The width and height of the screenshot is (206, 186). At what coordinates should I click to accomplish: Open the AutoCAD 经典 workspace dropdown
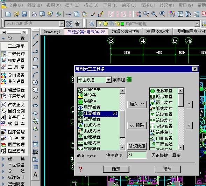62,24
